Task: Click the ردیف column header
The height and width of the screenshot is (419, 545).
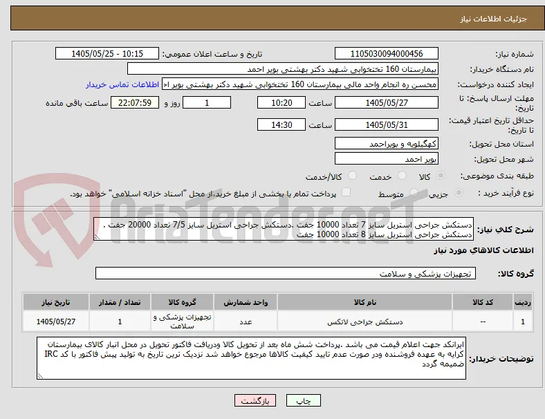Action: click(x=523, y=302)
